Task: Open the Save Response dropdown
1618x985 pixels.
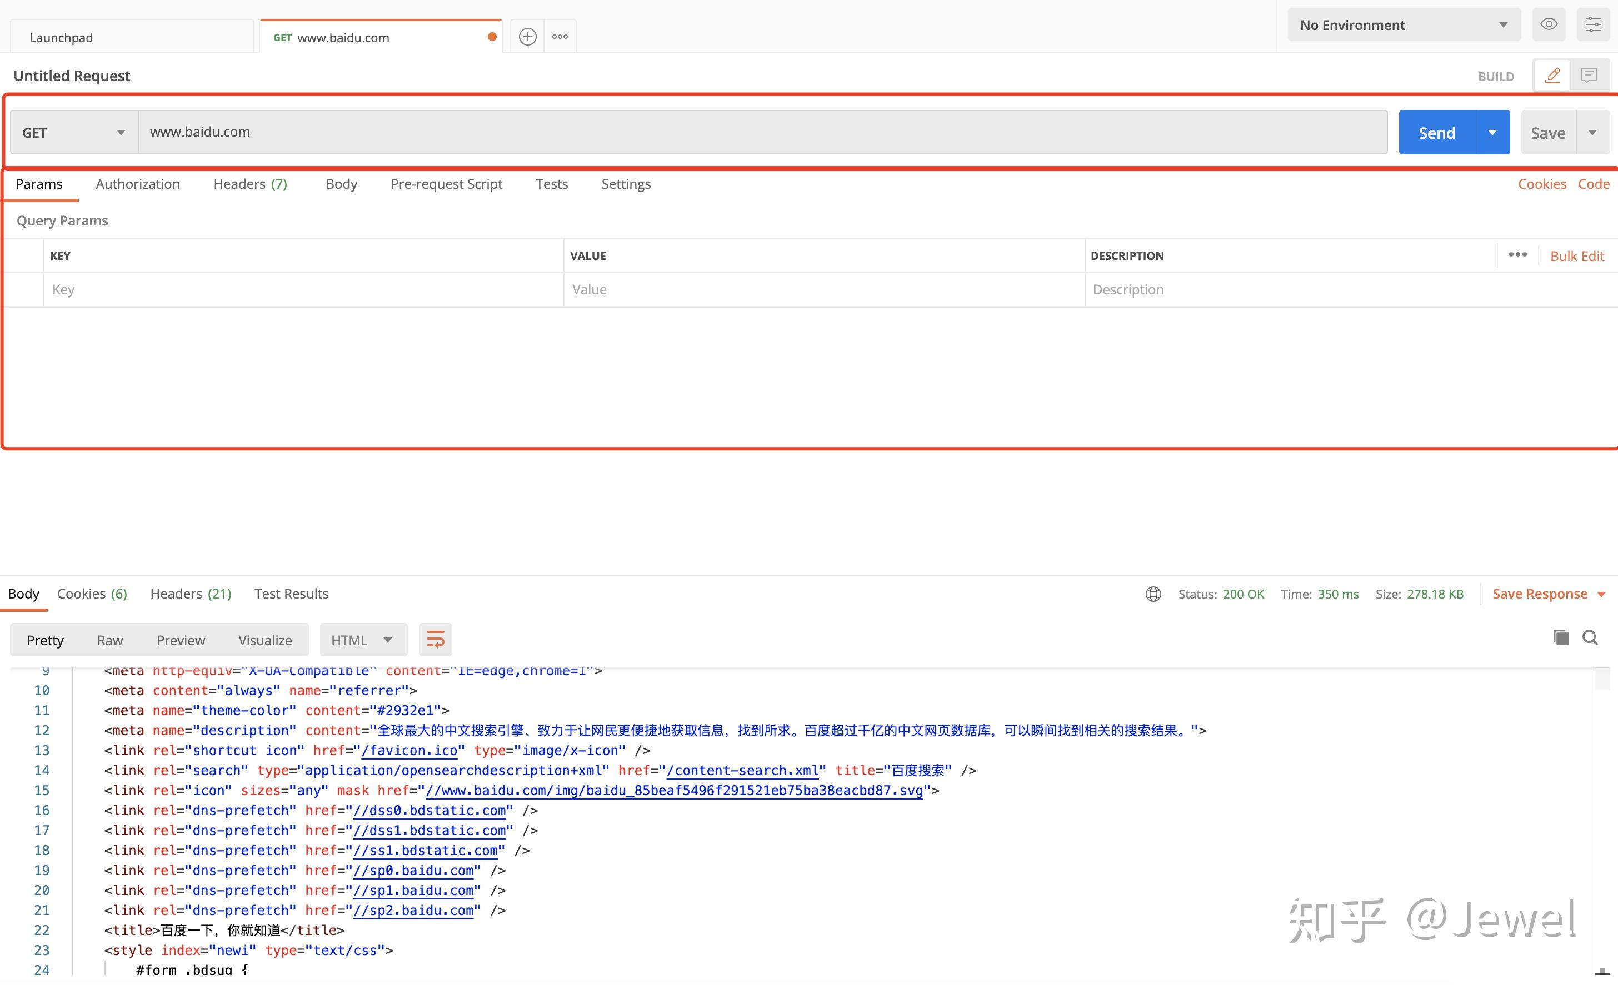Action: pos(1549,594)
